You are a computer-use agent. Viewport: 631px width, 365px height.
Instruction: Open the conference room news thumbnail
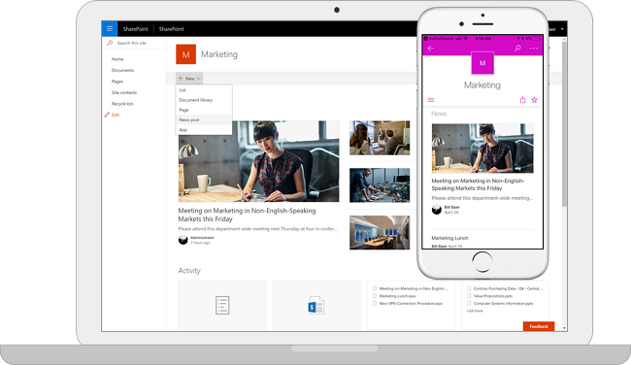380,233
